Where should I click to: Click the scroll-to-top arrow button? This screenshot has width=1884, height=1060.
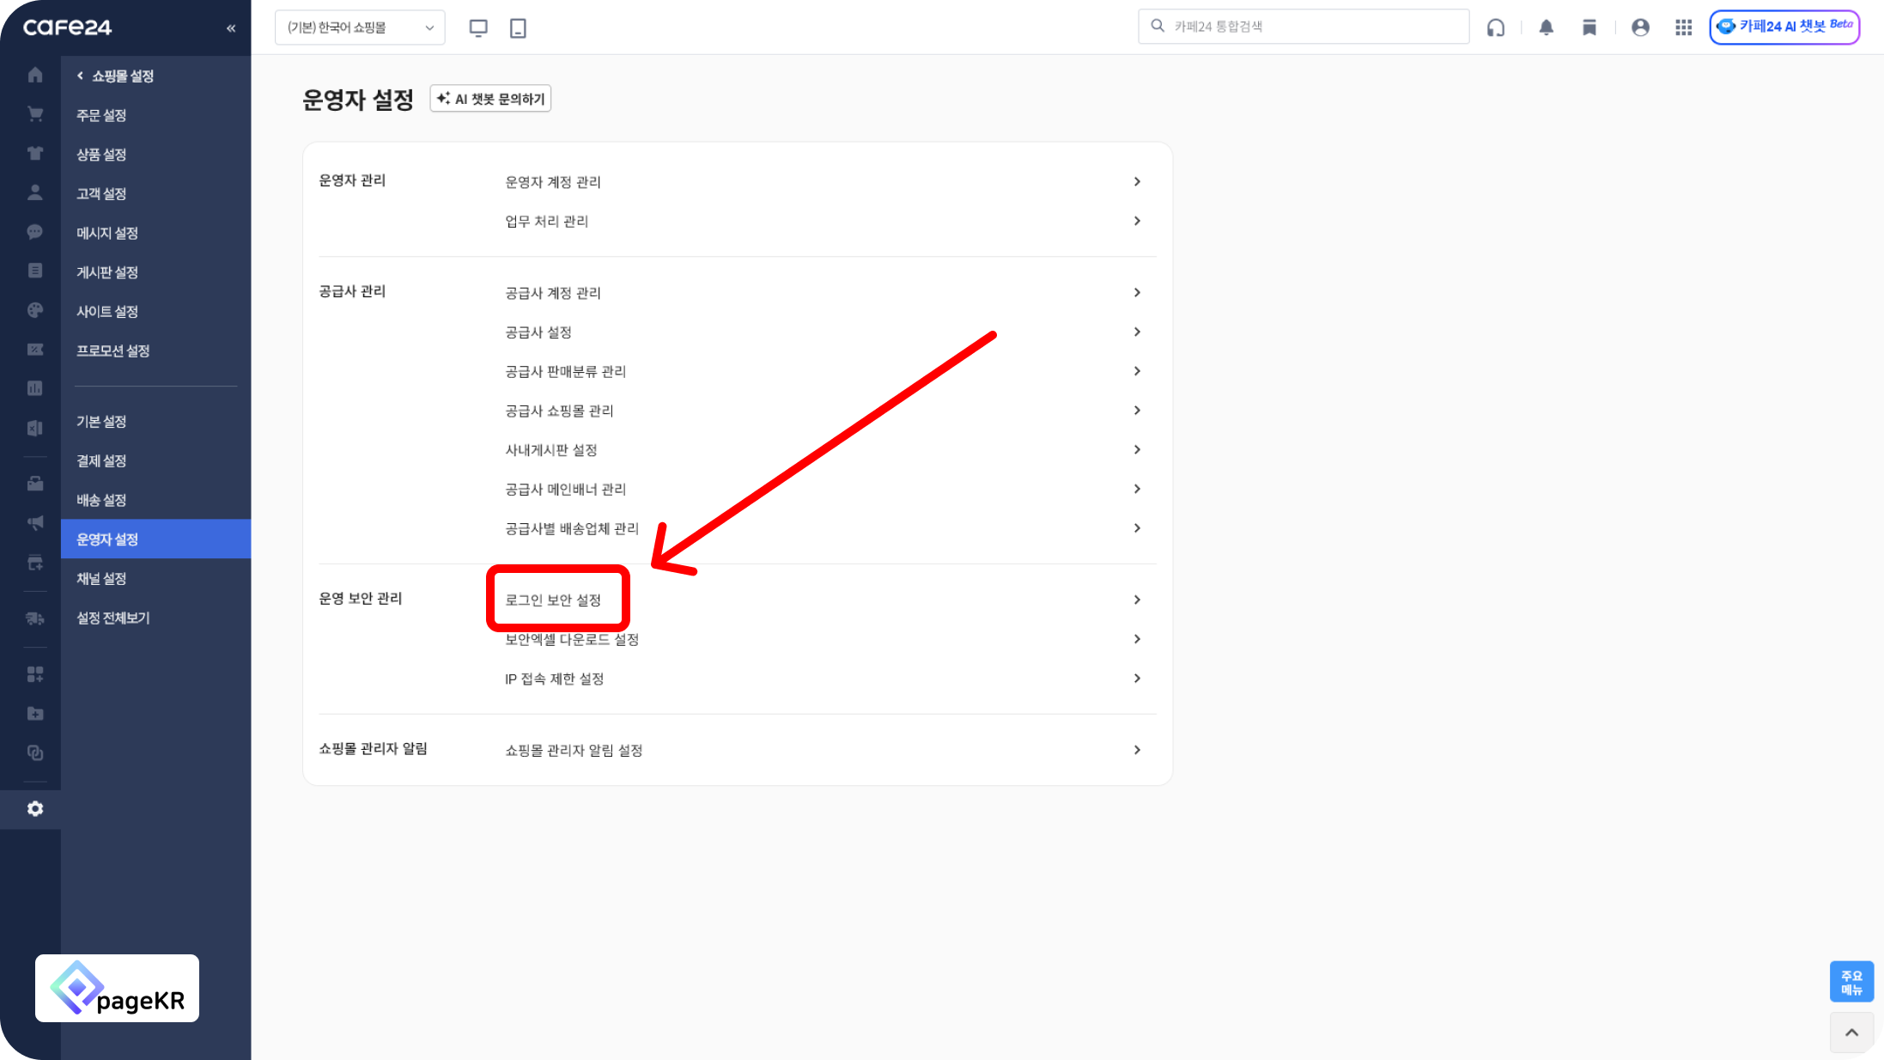pyautogui.click(x=1851, y=1033)
